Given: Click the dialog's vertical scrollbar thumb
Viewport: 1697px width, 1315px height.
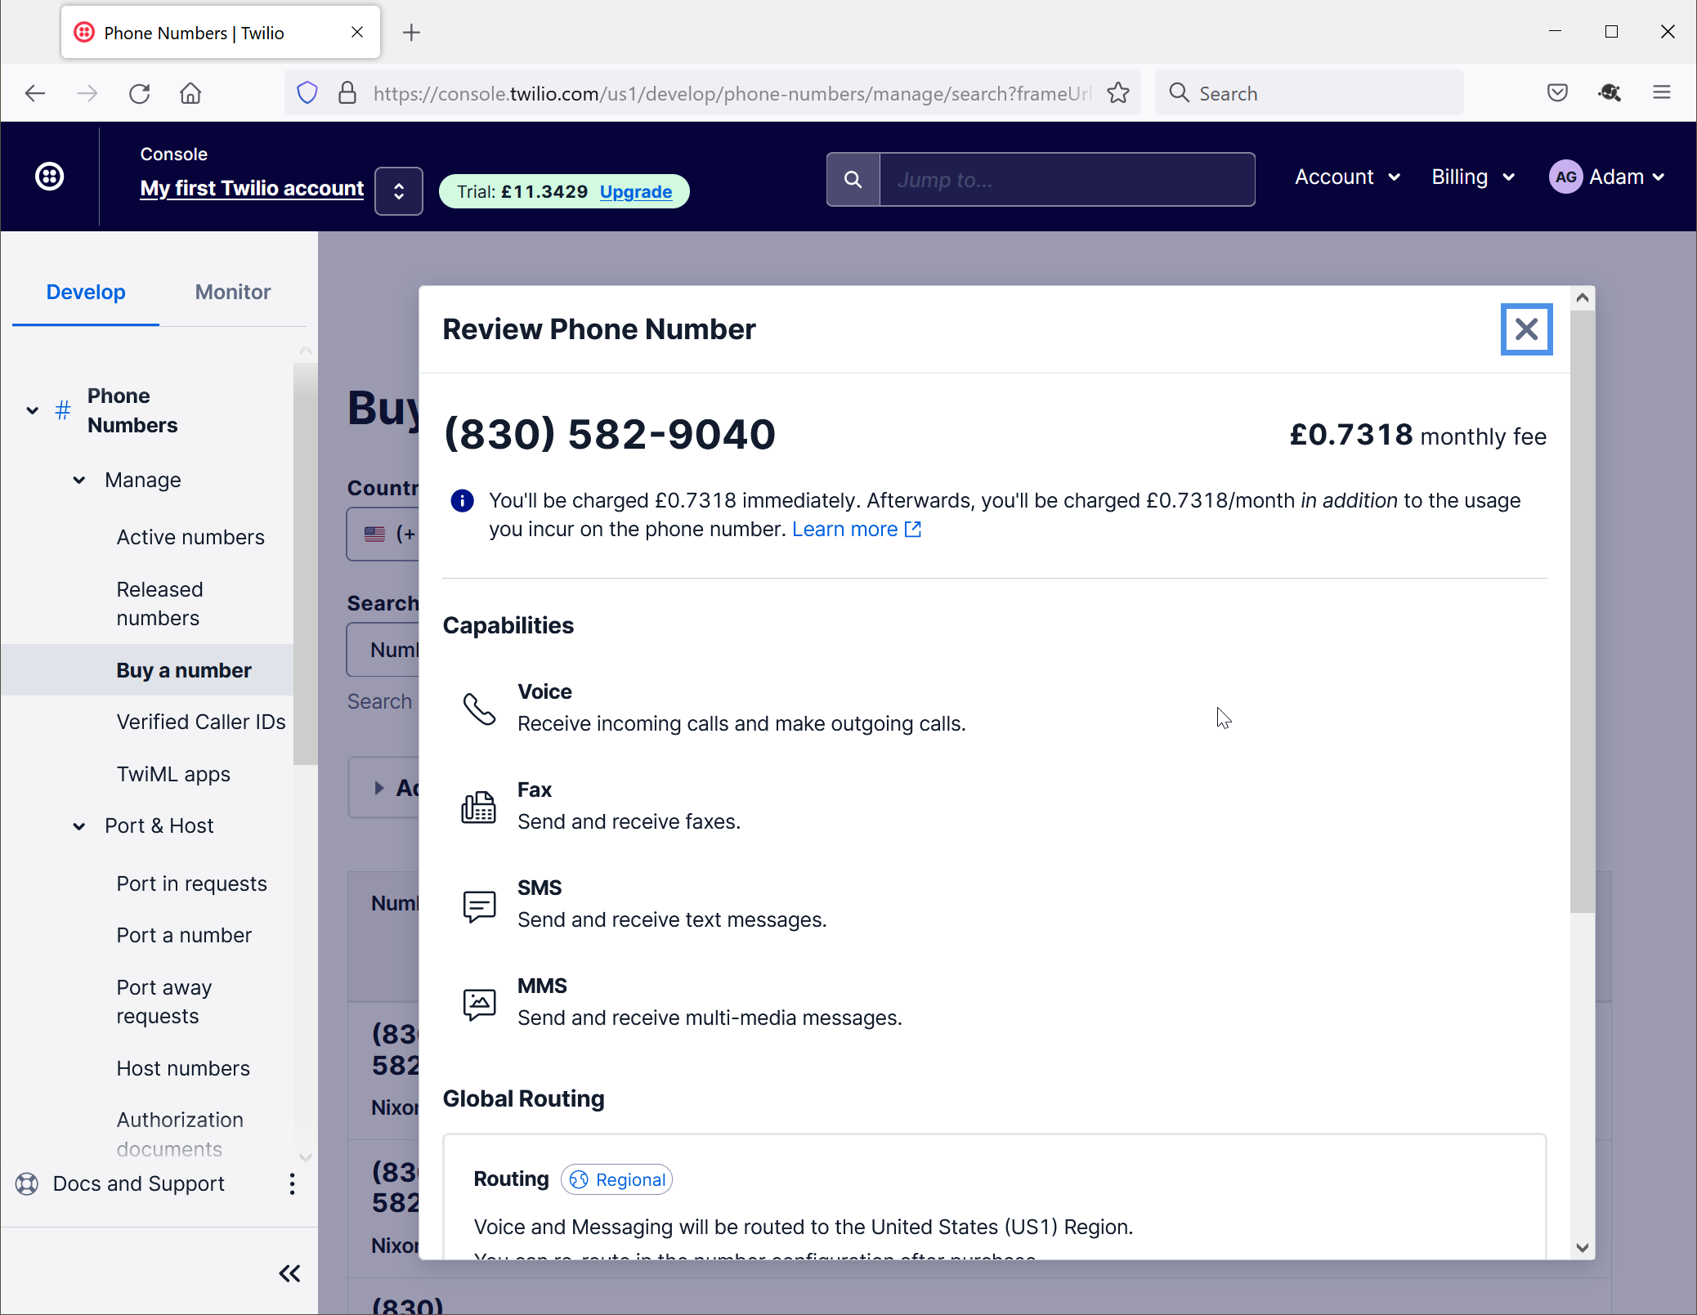Looking at the screenshot, I should click(x=1582, y=613).
